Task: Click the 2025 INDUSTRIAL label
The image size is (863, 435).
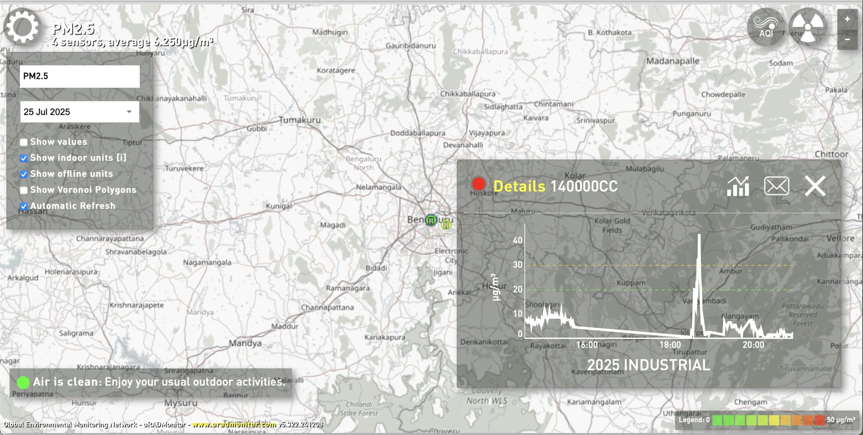Action: [x=649, y=365]
